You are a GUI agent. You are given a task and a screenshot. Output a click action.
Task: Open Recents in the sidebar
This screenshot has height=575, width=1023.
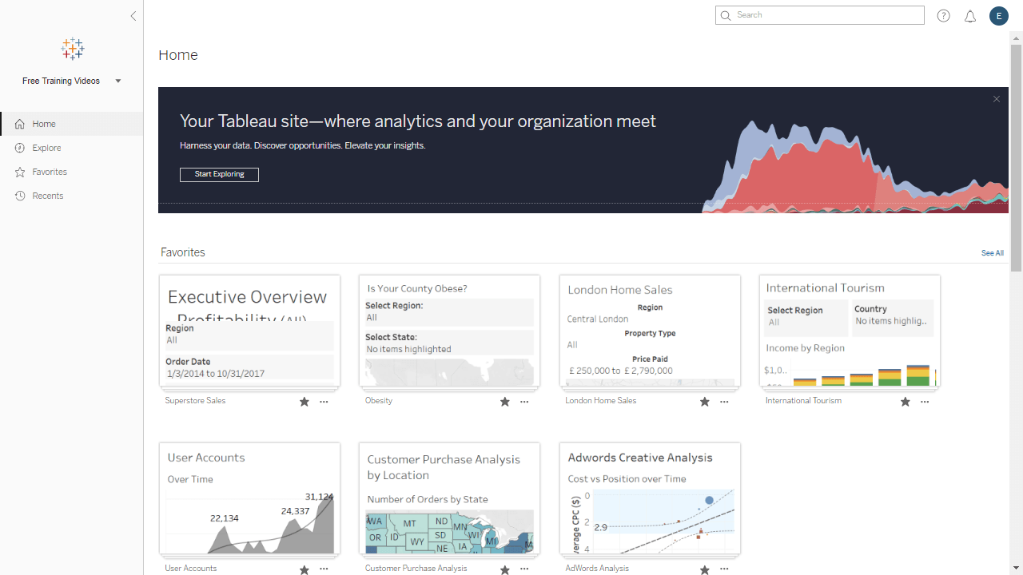click(47, 196)
